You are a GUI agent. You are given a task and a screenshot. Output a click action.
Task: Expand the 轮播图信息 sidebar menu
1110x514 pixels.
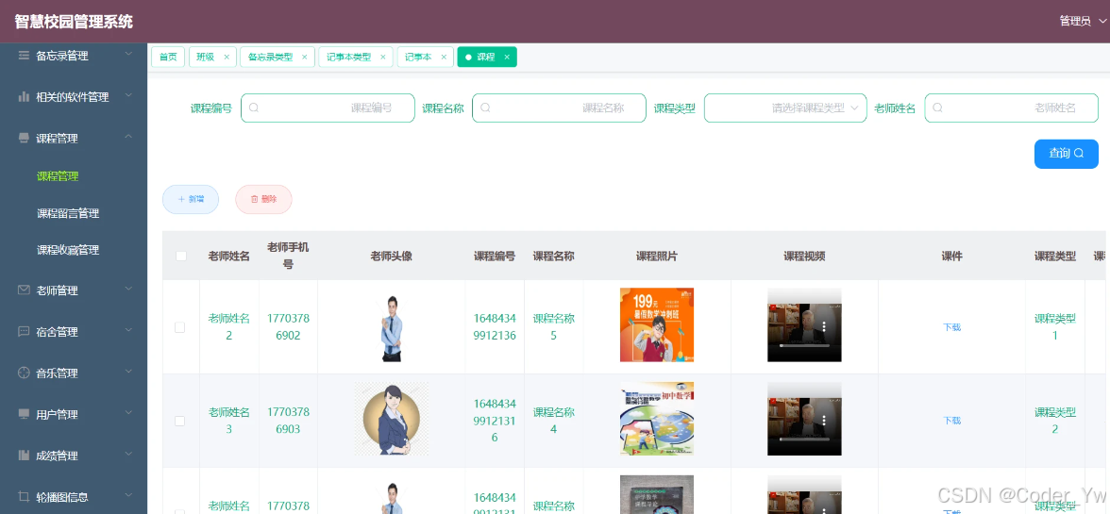coord(128,496)
